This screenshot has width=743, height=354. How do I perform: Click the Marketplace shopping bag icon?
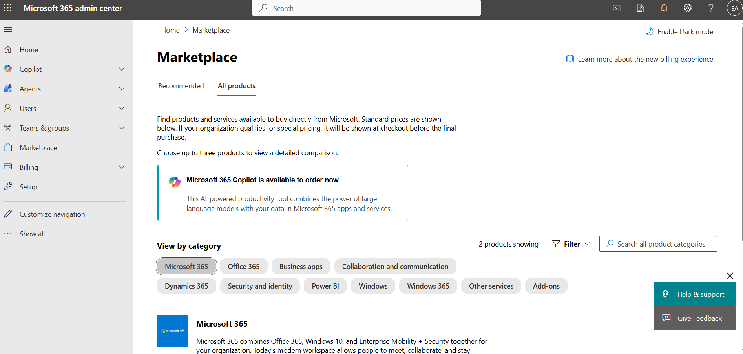(x=8, y=147)
